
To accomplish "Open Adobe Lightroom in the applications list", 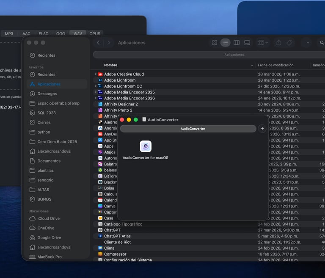I will pos(120,80).
